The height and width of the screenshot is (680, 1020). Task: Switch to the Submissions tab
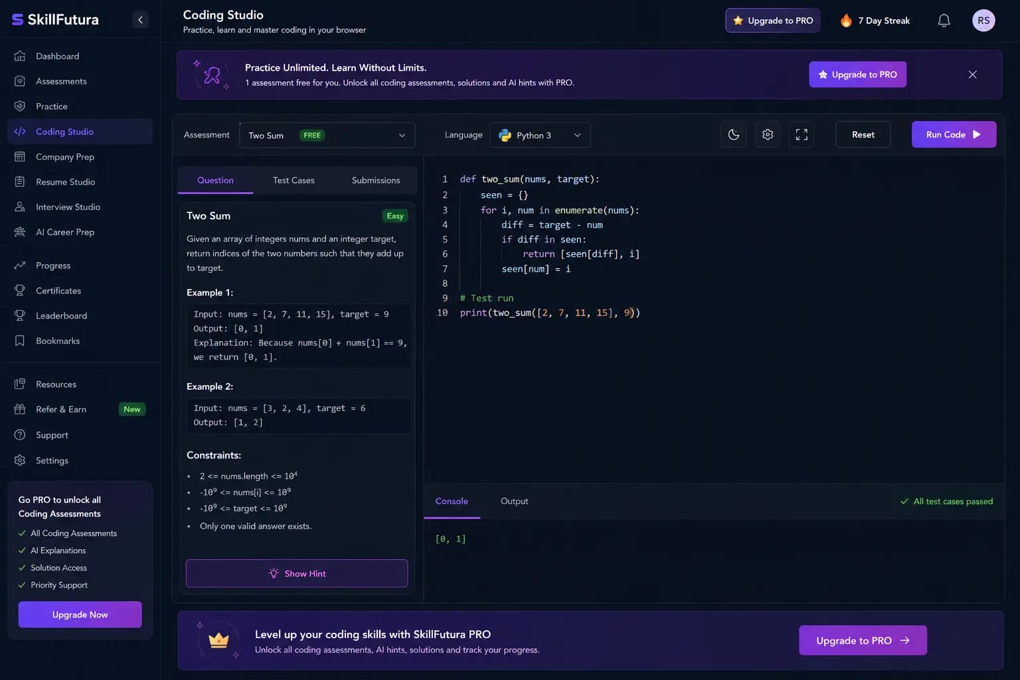[376, 181]
